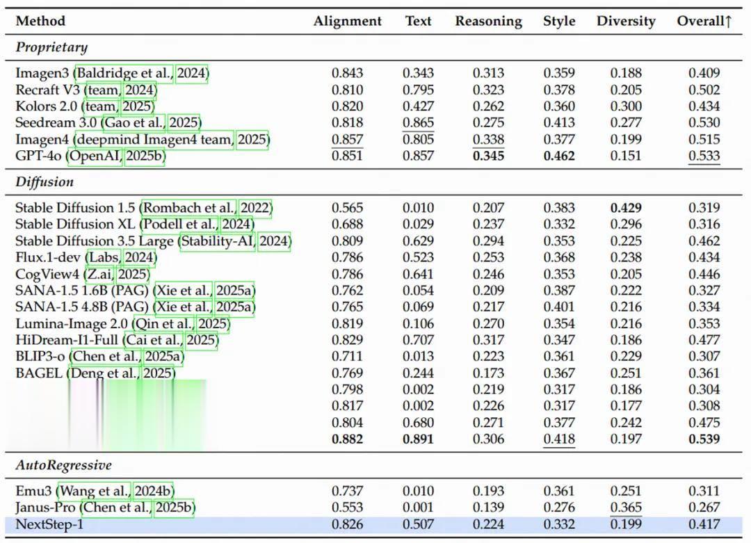Click GPT-4o reasoning score 0.345

[489, 156]
